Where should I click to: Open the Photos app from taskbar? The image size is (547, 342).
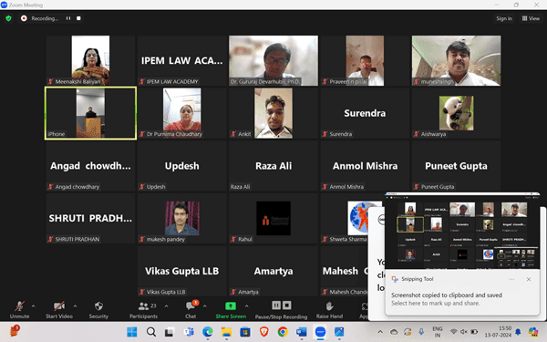coord(339,332)
